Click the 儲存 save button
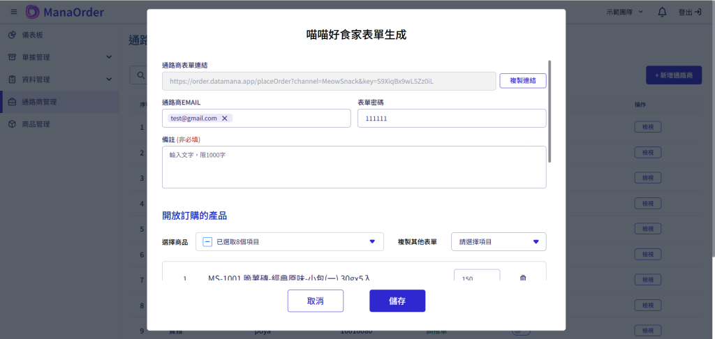The width and height of the screenshot is (715, 339). point(397,301)
